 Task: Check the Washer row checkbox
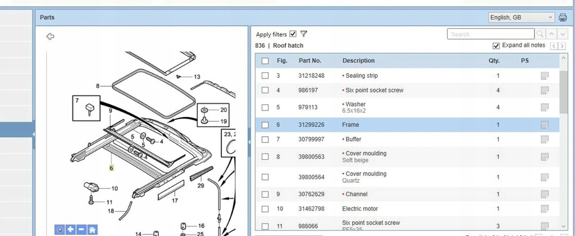click(x=265, y=107)
